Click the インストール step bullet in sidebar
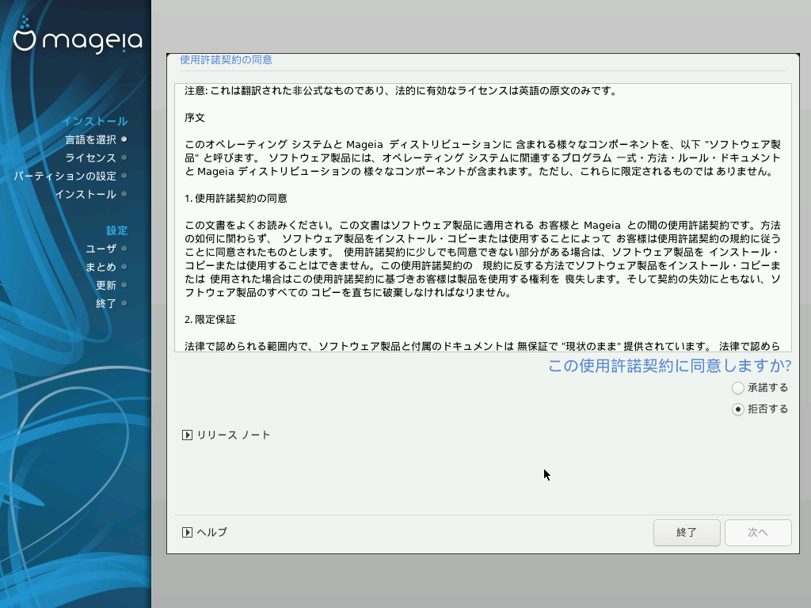811x608 pixels. tap(124, 194)
